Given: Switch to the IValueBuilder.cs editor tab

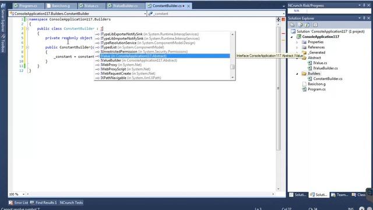Looking at the screenshot, I should point(125,6).
